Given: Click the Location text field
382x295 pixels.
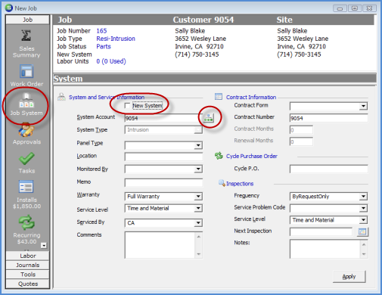Looking at the screenshot, I should coord(163,157).
